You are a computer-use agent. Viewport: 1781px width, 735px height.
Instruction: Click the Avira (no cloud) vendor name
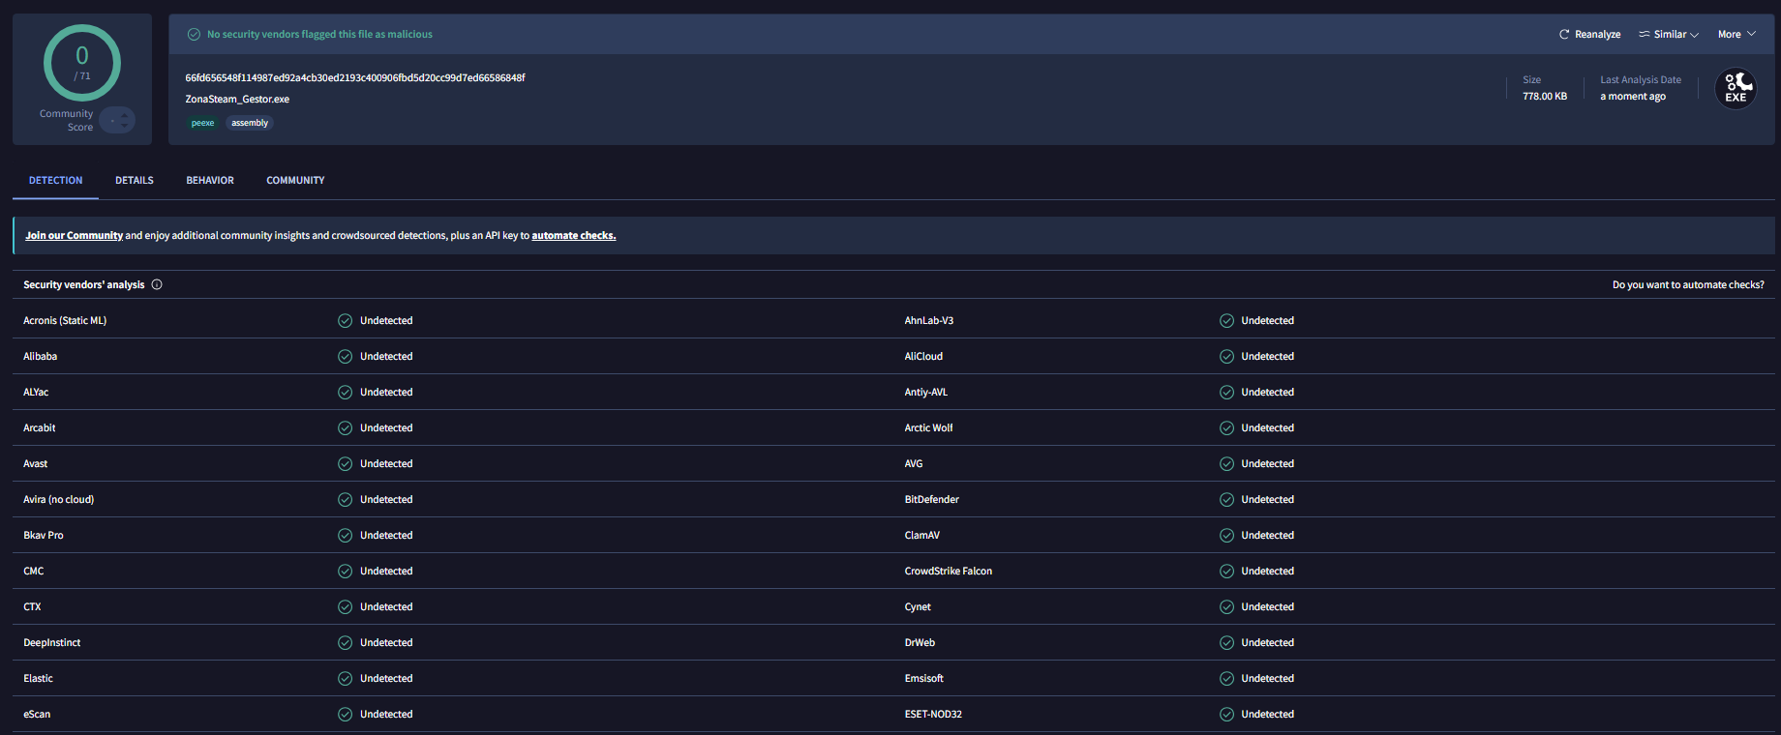click(59, 499)
